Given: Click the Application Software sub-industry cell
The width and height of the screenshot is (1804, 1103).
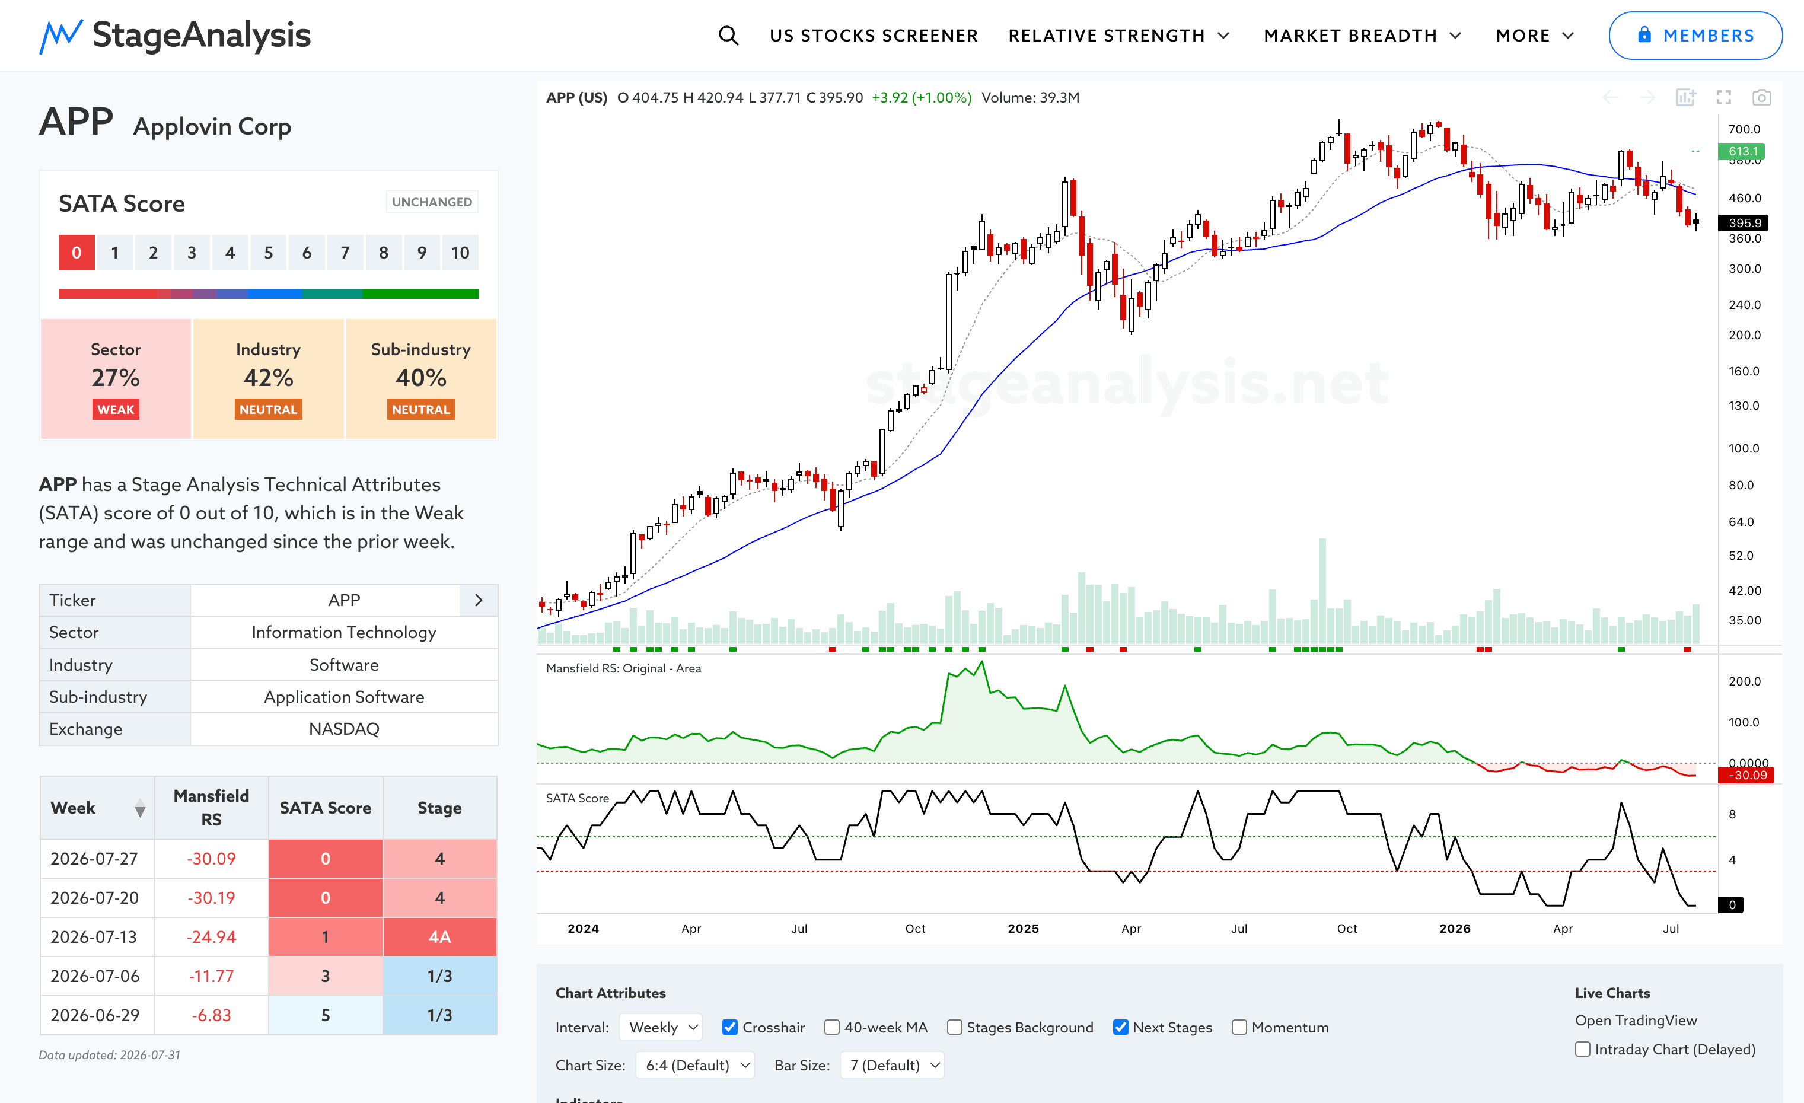Looking at the screenshot, I should point(344,697).
